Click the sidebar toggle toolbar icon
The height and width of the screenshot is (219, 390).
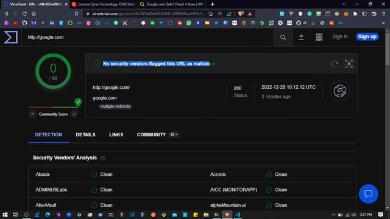click(x=364, y=13)
